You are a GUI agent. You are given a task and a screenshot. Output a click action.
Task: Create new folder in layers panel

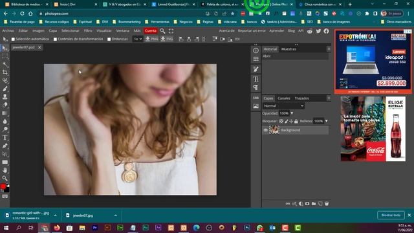(314, 204)
